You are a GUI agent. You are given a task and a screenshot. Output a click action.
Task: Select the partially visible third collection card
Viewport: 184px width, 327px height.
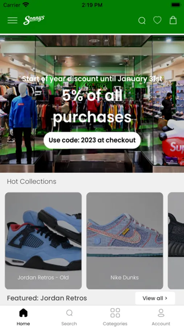[176, 241]
